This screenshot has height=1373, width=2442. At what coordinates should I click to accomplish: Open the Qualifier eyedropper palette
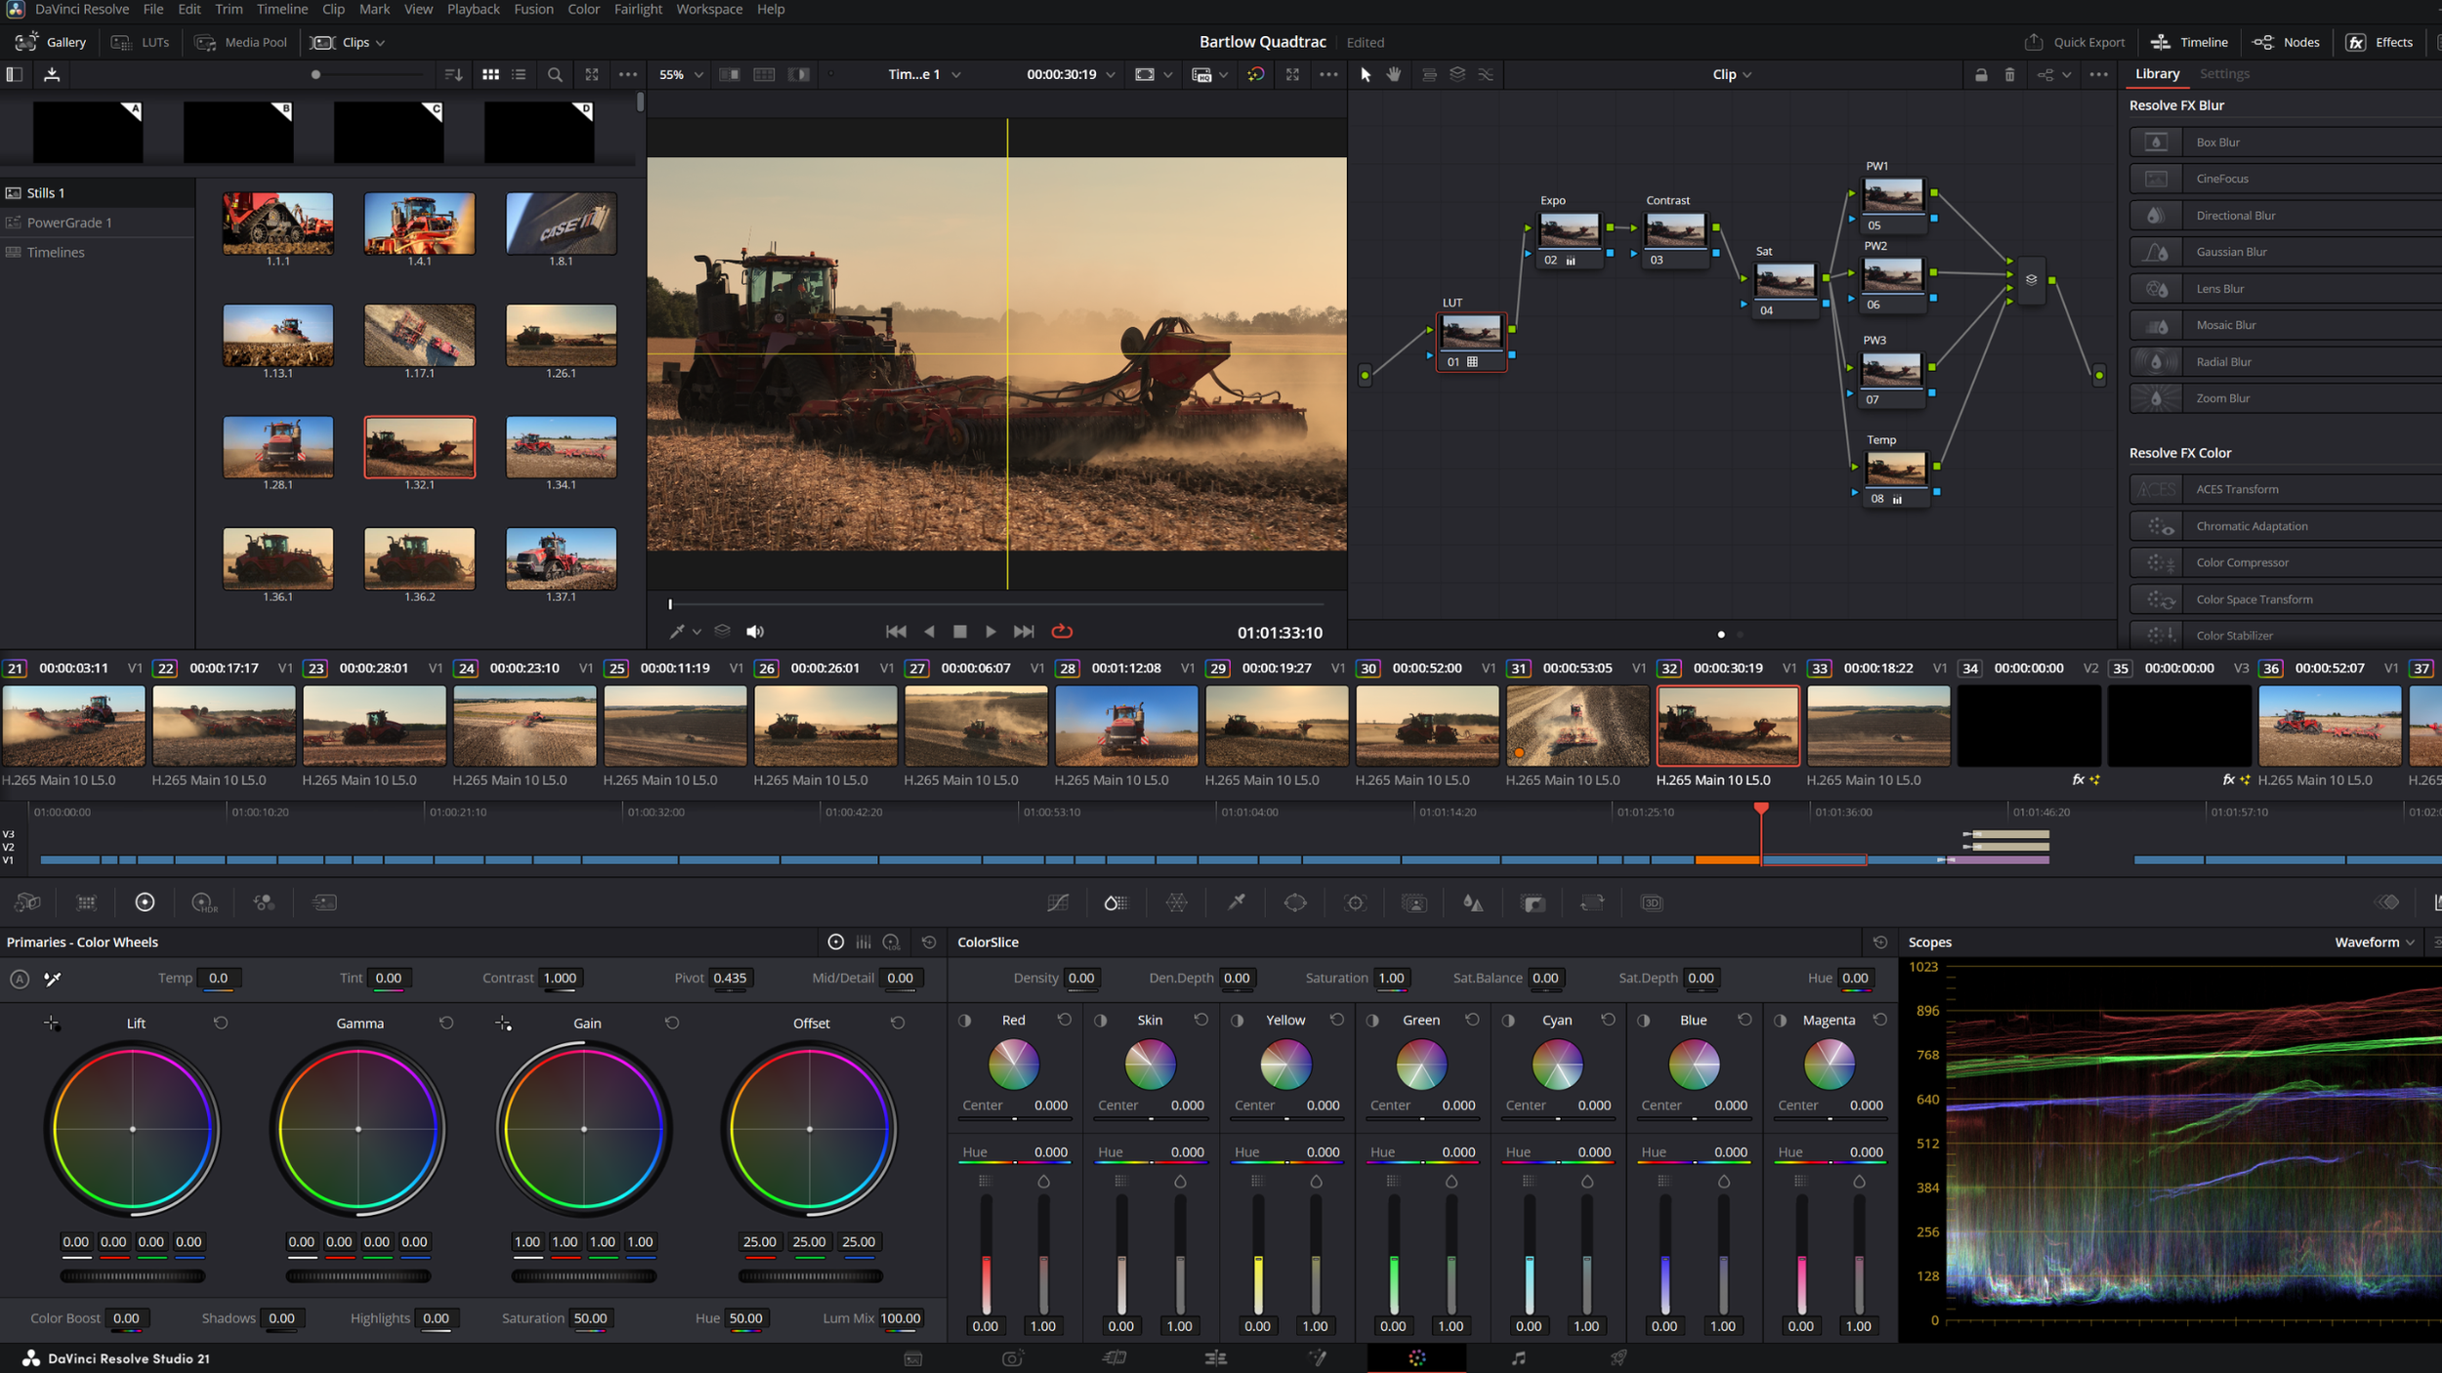click(x=1237, y=903)
